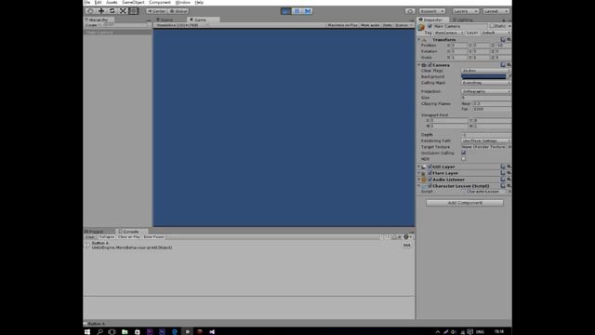Switch to the Hierarchy tab
This screenshot has height=335, width=595.
99,20
